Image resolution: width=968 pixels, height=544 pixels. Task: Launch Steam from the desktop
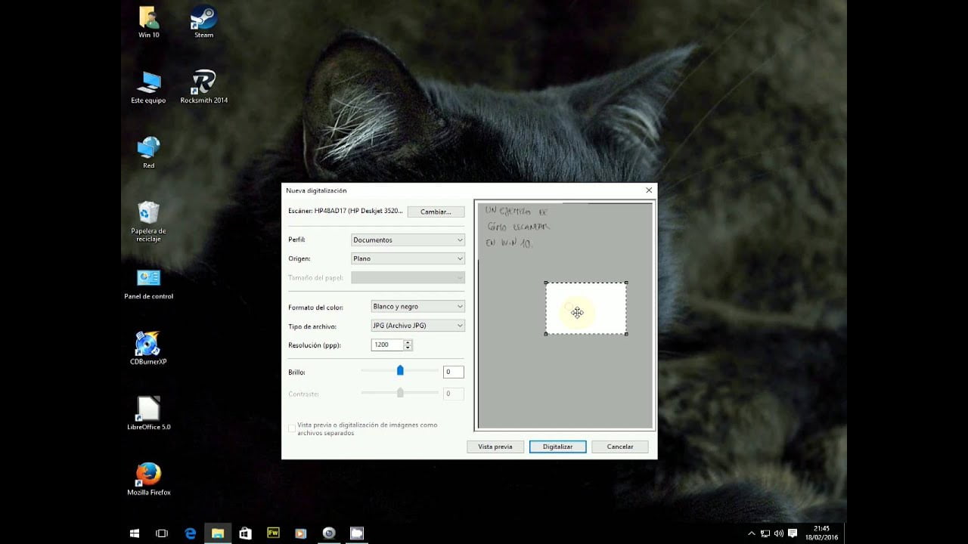(x=202, y=19)
